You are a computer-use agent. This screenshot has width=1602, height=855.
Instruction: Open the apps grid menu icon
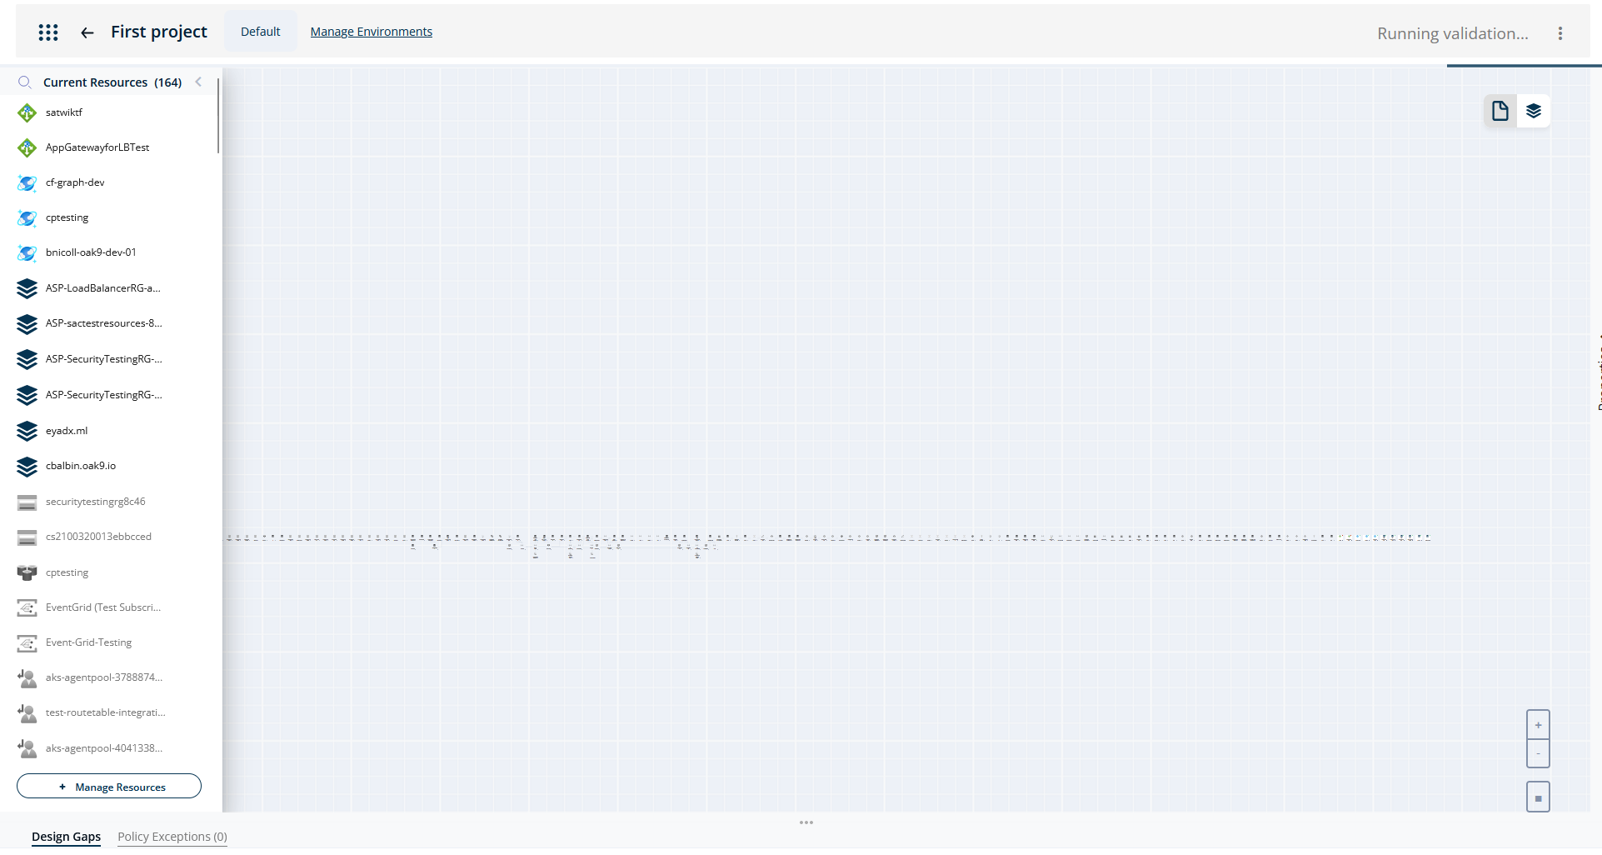point(48,32)
